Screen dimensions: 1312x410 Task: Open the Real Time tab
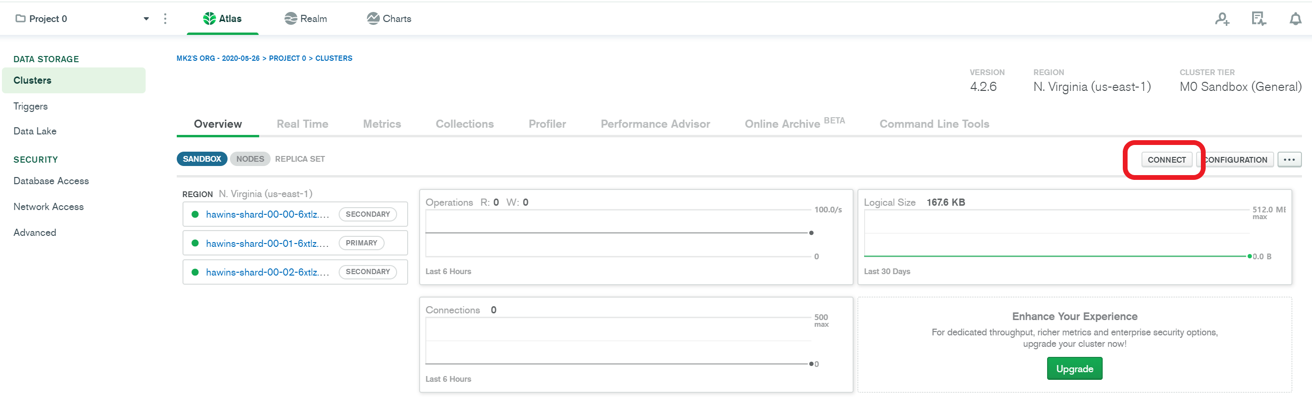(x=303, y=124)
